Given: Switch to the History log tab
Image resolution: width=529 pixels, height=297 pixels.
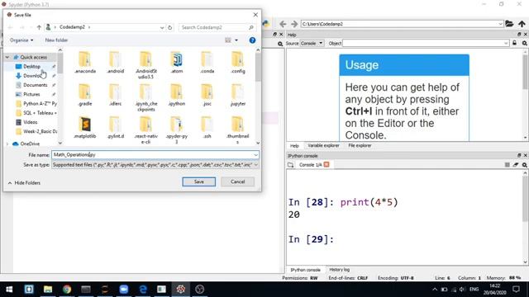Looking at the screenshot, I should 340,270.
